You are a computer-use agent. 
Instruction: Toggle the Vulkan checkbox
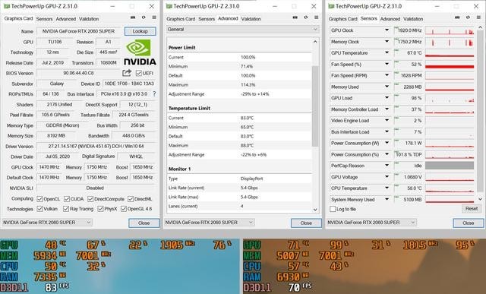click(x=39, y=209)
